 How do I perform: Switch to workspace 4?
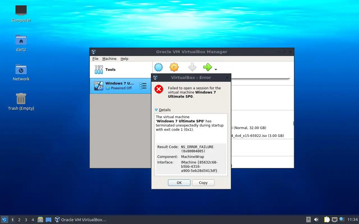(x=33, y=220)
